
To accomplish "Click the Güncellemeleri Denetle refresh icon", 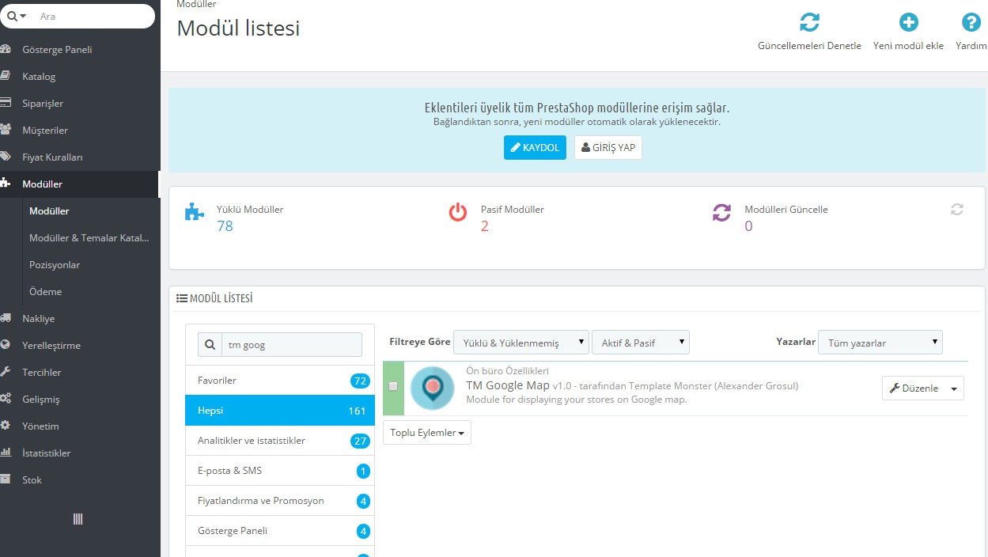I will 809,22.
